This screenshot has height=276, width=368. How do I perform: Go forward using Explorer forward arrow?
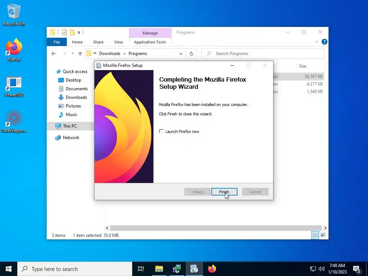[64, 54]
